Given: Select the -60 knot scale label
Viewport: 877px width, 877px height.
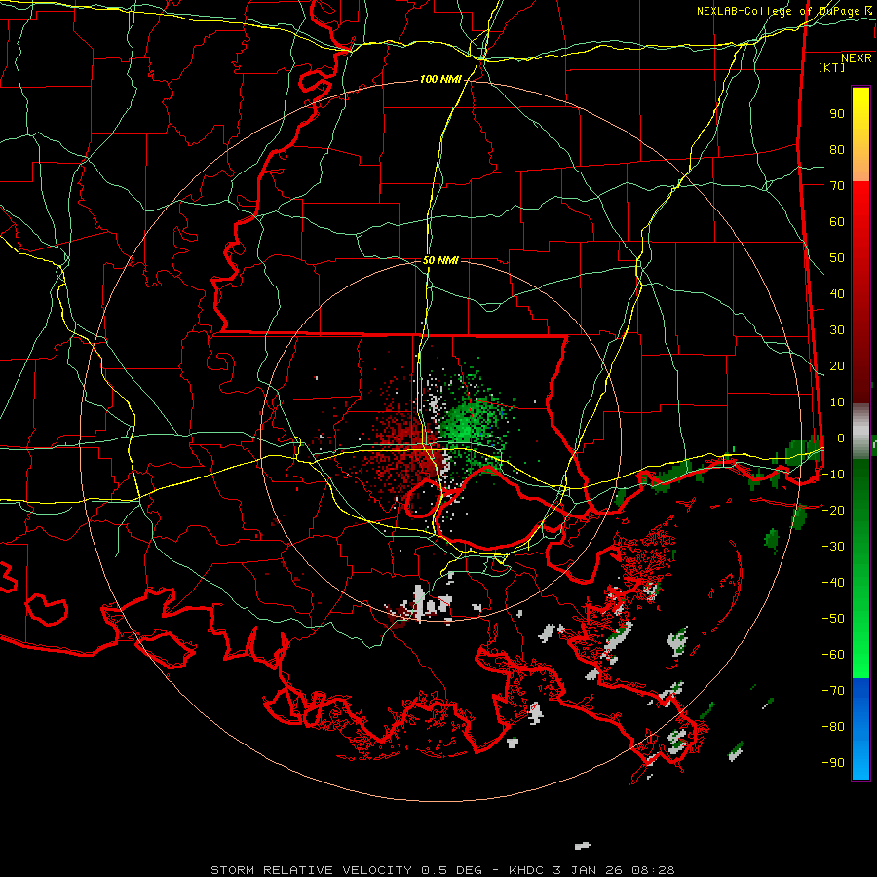Looking at the screenshot, I should (833, 655).
